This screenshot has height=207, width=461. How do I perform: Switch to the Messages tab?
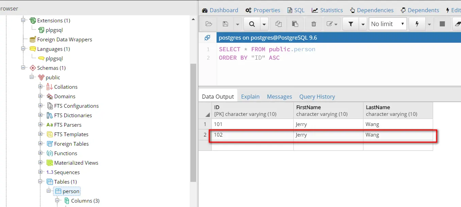pos(279,97)
